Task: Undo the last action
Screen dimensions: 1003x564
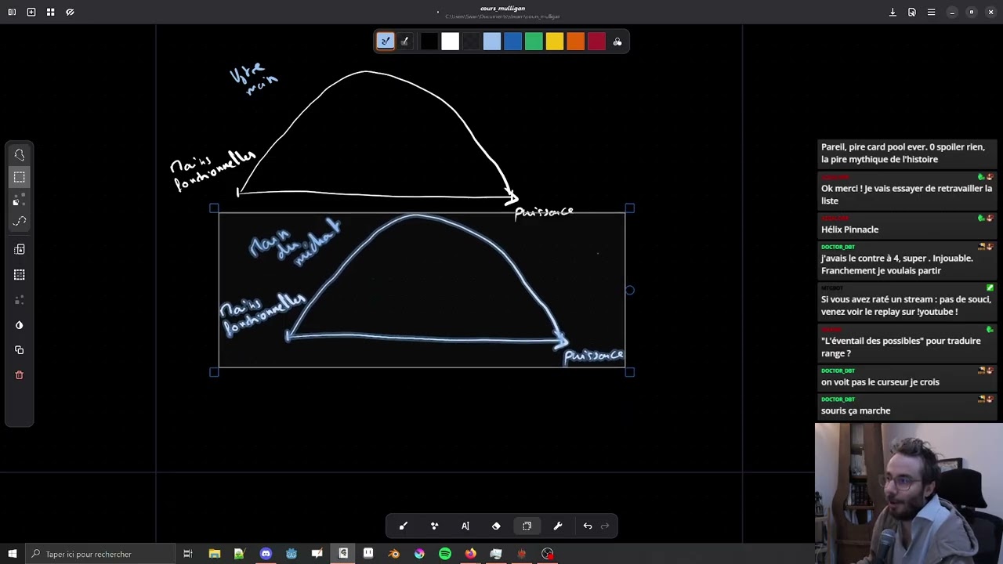Action: point(588,526)
